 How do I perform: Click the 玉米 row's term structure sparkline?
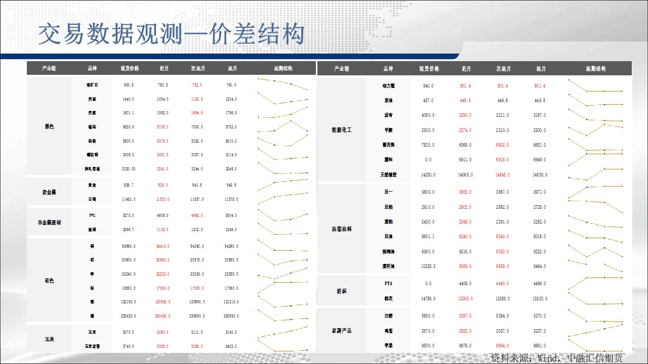[282, 332]
